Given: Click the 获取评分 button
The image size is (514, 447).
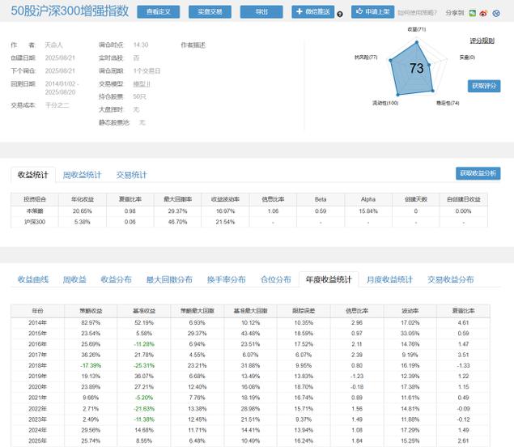Looking at the screenshot, I should point(484,86).
